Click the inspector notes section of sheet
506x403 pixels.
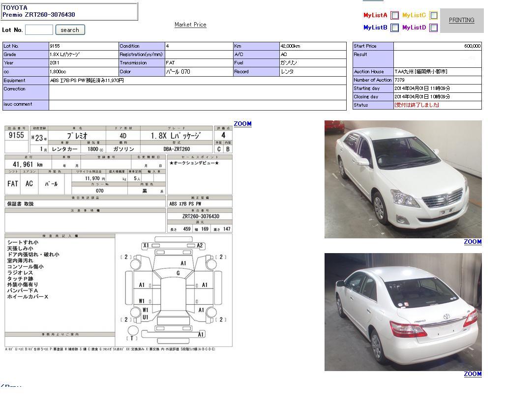60,285
